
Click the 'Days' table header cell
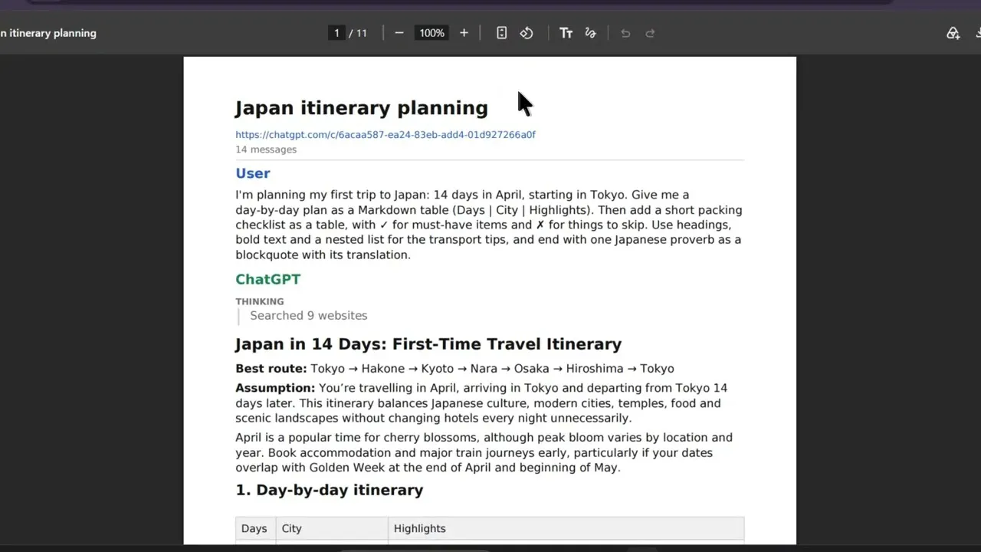254,528
